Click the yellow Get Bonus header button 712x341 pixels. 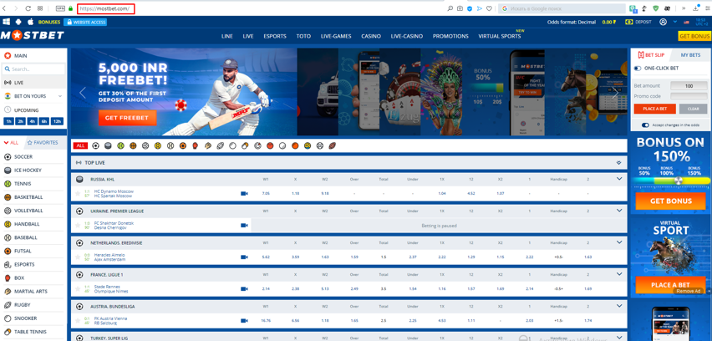(x=694, y=36)
